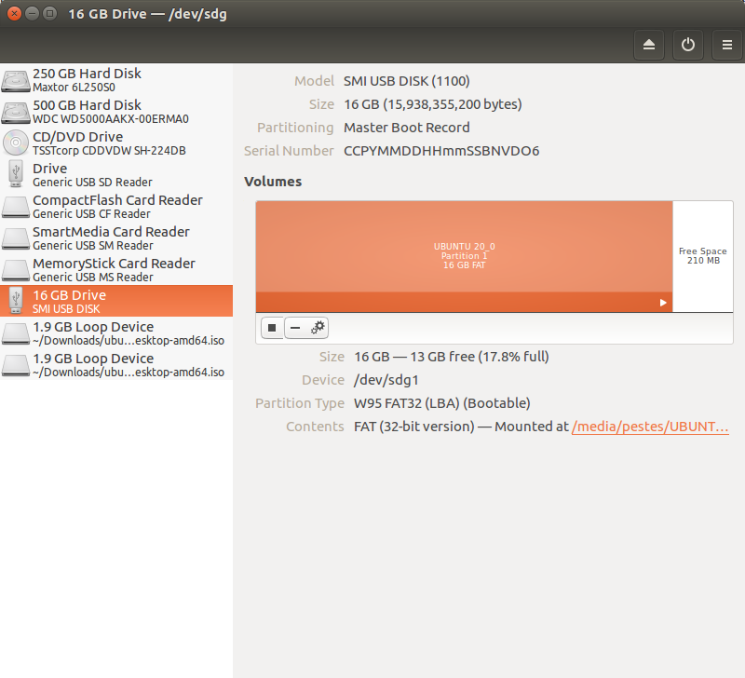Screen dimensions: 745x678
Task: Click the second loop device icon
Action: coord(16,366)
